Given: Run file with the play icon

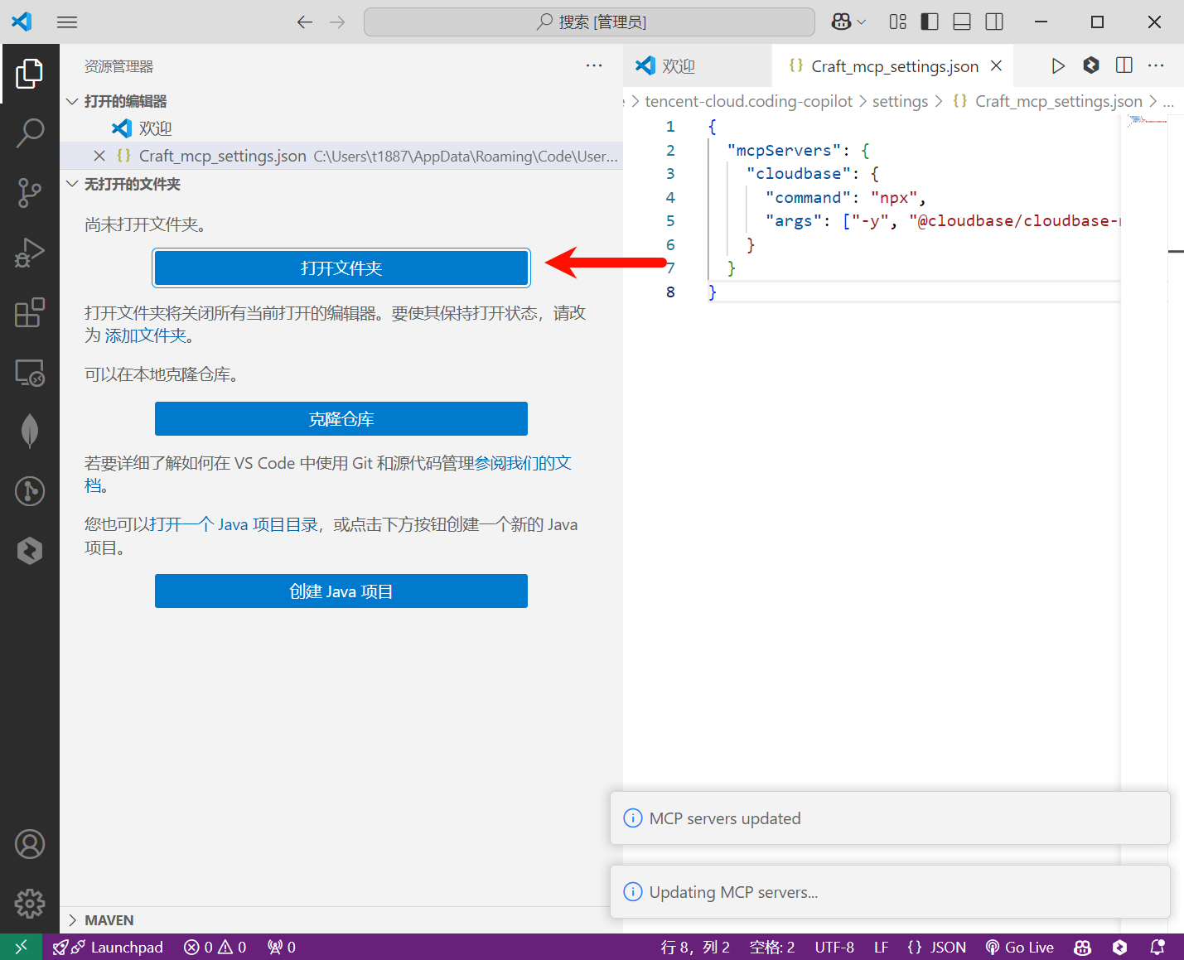Looking at the screenshot, I should pos(1058,65).
